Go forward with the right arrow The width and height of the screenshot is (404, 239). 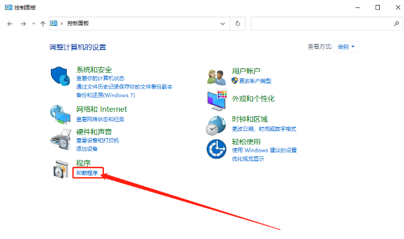click(x=23, y=24)
